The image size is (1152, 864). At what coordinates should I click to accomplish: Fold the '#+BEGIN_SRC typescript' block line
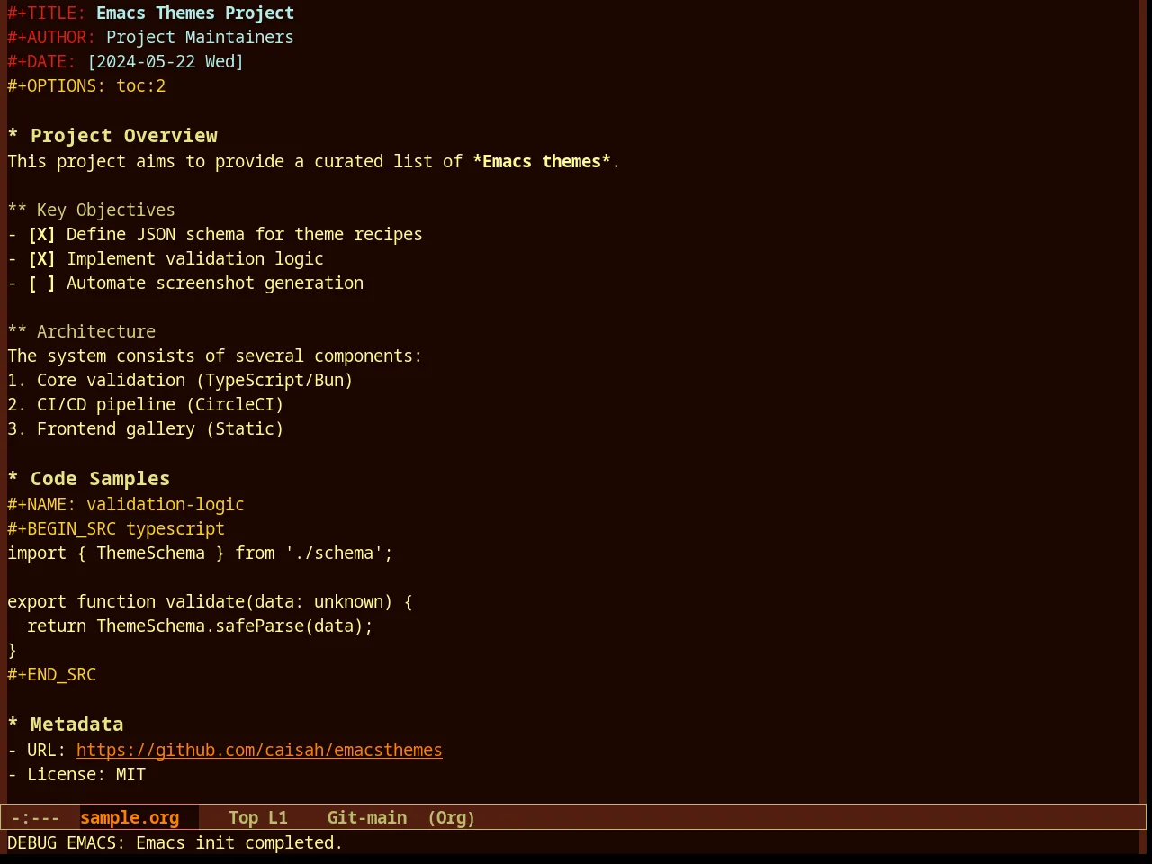[x=116, y=529]
